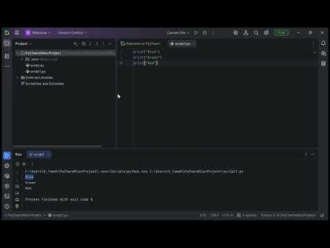Expand the .venv folder node
The width and height of the screenshot is (330, 248).
click(x=23, y=59)
